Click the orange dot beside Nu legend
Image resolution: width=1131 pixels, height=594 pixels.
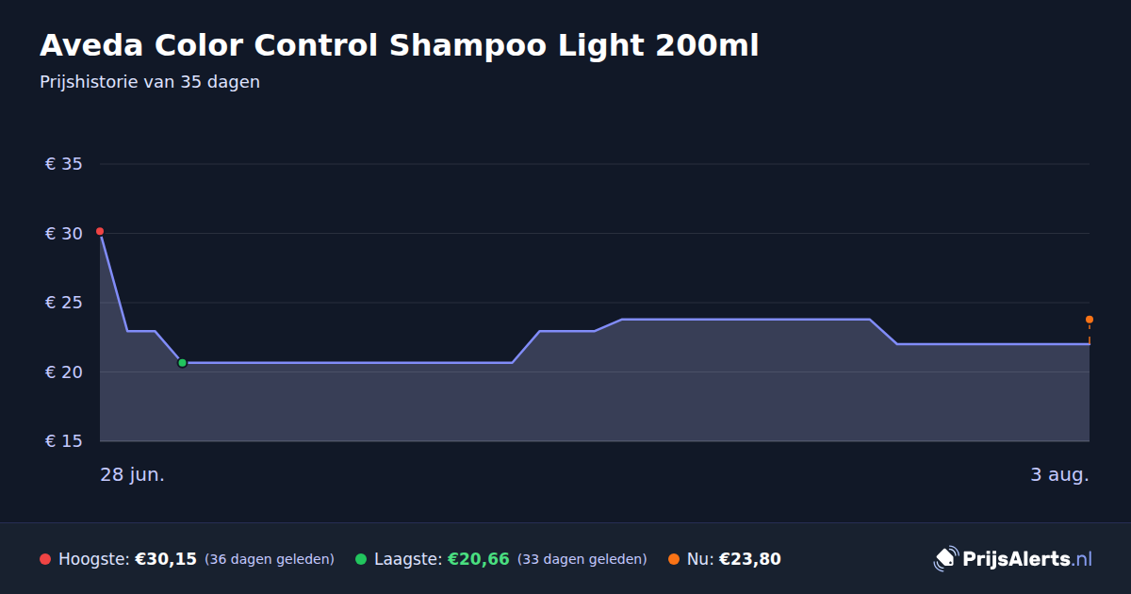674,559
